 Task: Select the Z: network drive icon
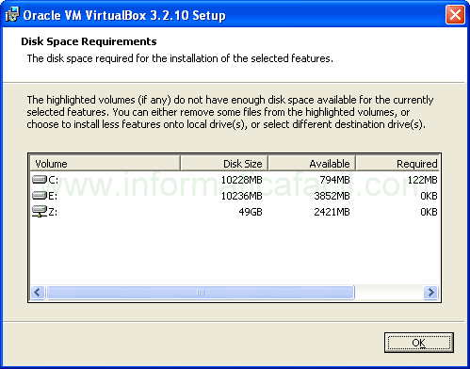pyautogui.click(x=40, y=212)
